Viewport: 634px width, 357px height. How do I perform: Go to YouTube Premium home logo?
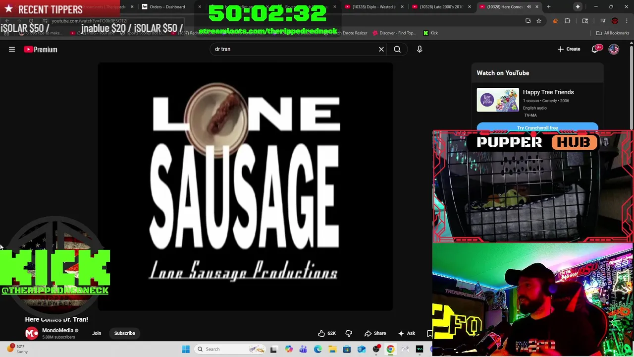(x=41, y=49)
